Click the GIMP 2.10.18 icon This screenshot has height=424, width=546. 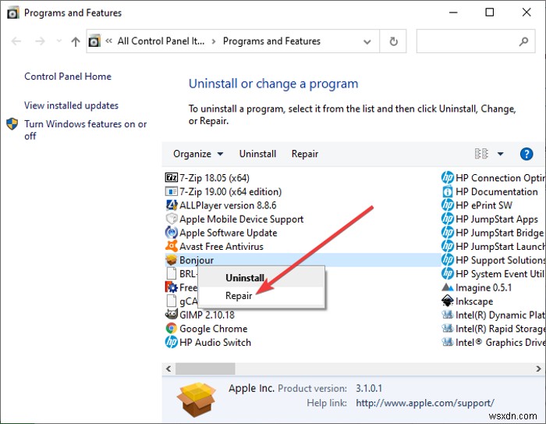171,315
